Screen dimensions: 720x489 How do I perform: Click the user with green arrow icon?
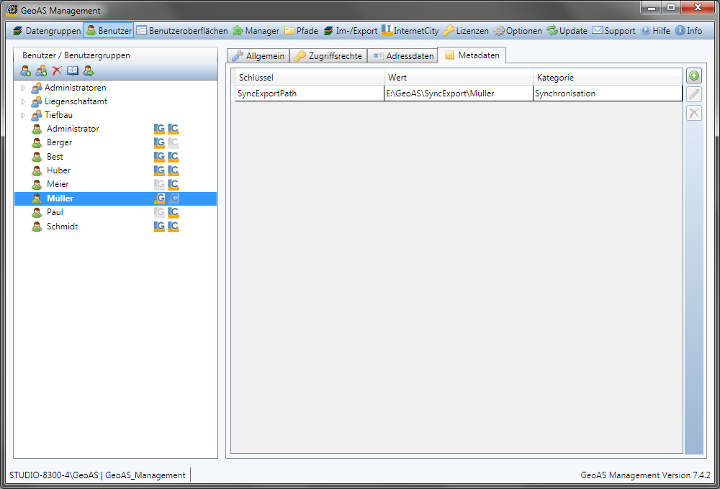pyautogui.click(x=89, y=70)
